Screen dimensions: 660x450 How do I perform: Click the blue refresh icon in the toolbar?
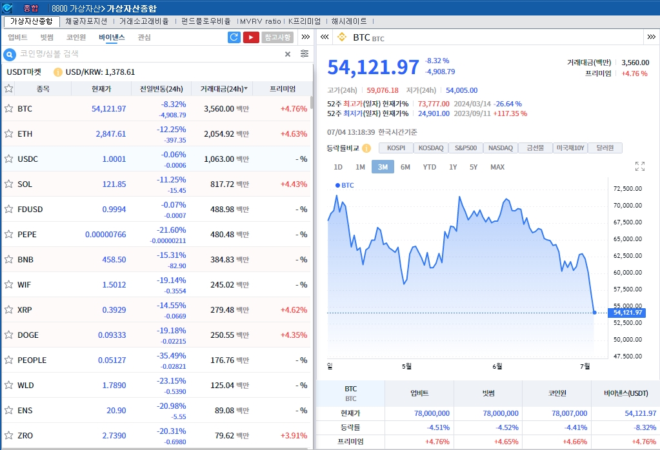[233, 37]
